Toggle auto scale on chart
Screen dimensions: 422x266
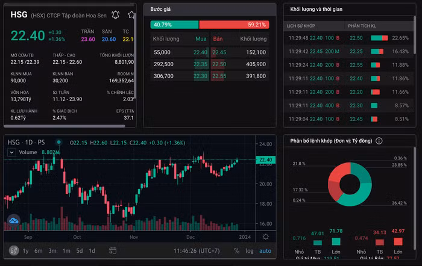click(265, 250)
